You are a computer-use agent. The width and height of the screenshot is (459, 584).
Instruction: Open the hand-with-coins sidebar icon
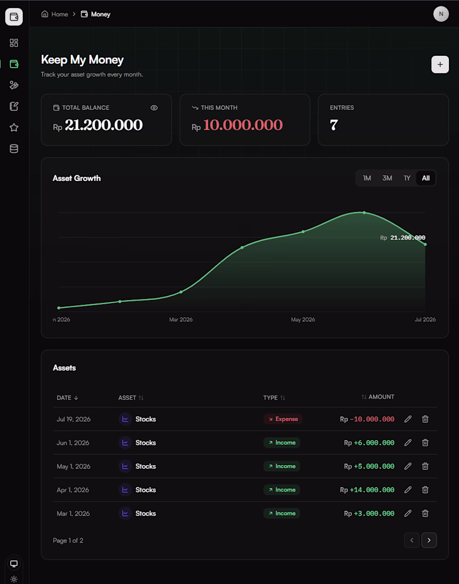pyautogui.click(x=14, y=85)
